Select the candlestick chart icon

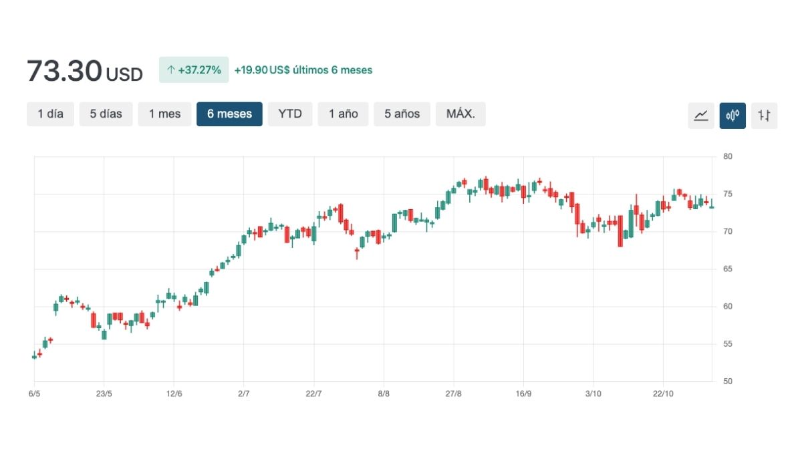click(x=732, y=114)
